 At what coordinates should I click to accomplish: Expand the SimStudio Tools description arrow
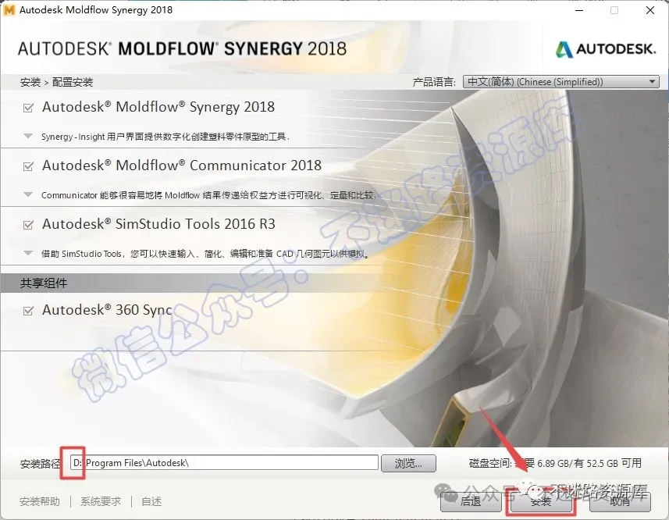click(x=28, y=253)
